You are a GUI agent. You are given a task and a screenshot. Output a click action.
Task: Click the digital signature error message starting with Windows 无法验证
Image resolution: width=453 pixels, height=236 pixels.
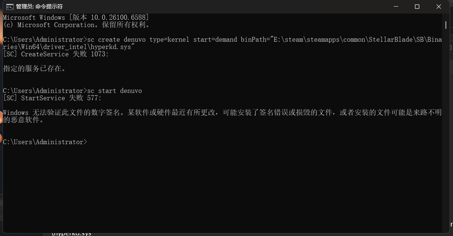pos(220,113)
